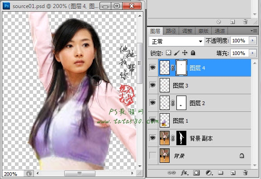Click lock image pixels brush icon
261x179 pixels.
(176, 53)
